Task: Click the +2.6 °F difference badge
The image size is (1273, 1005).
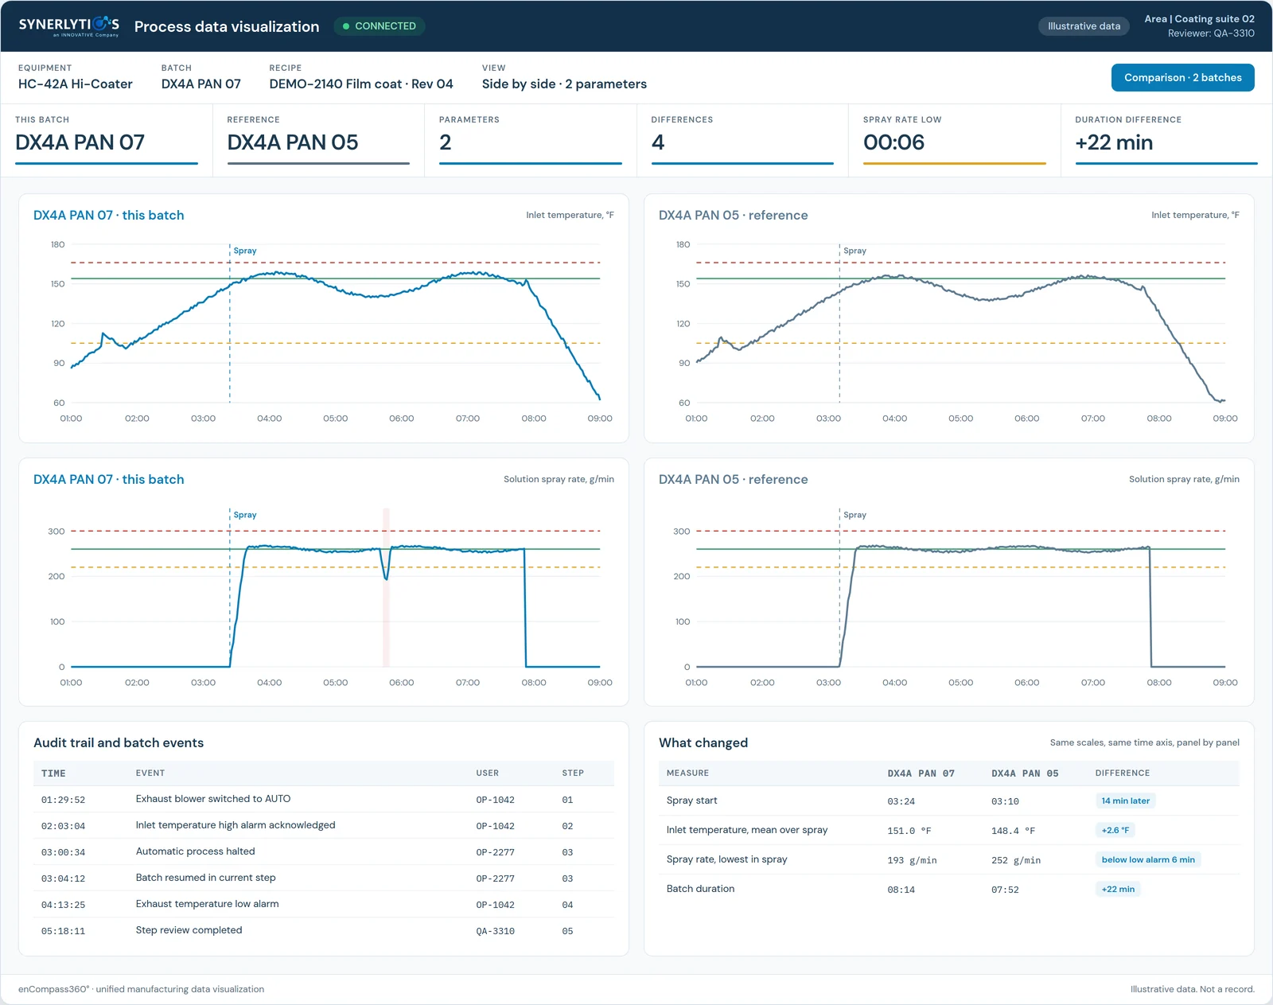Action: pos(1115,830)
